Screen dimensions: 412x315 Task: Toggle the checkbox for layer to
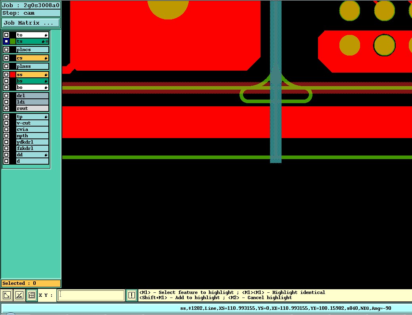[6, 35]
